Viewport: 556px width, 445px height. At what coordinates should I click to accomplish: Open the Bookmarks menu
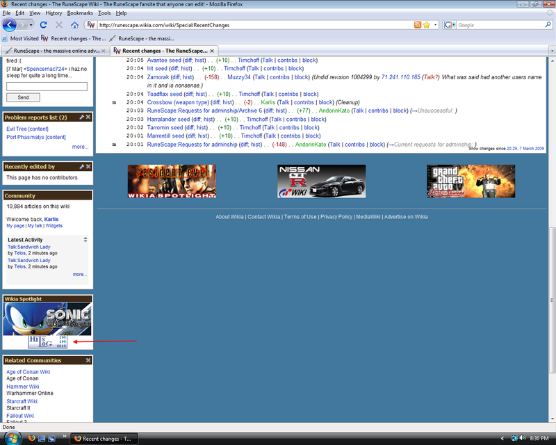point(80,13)
